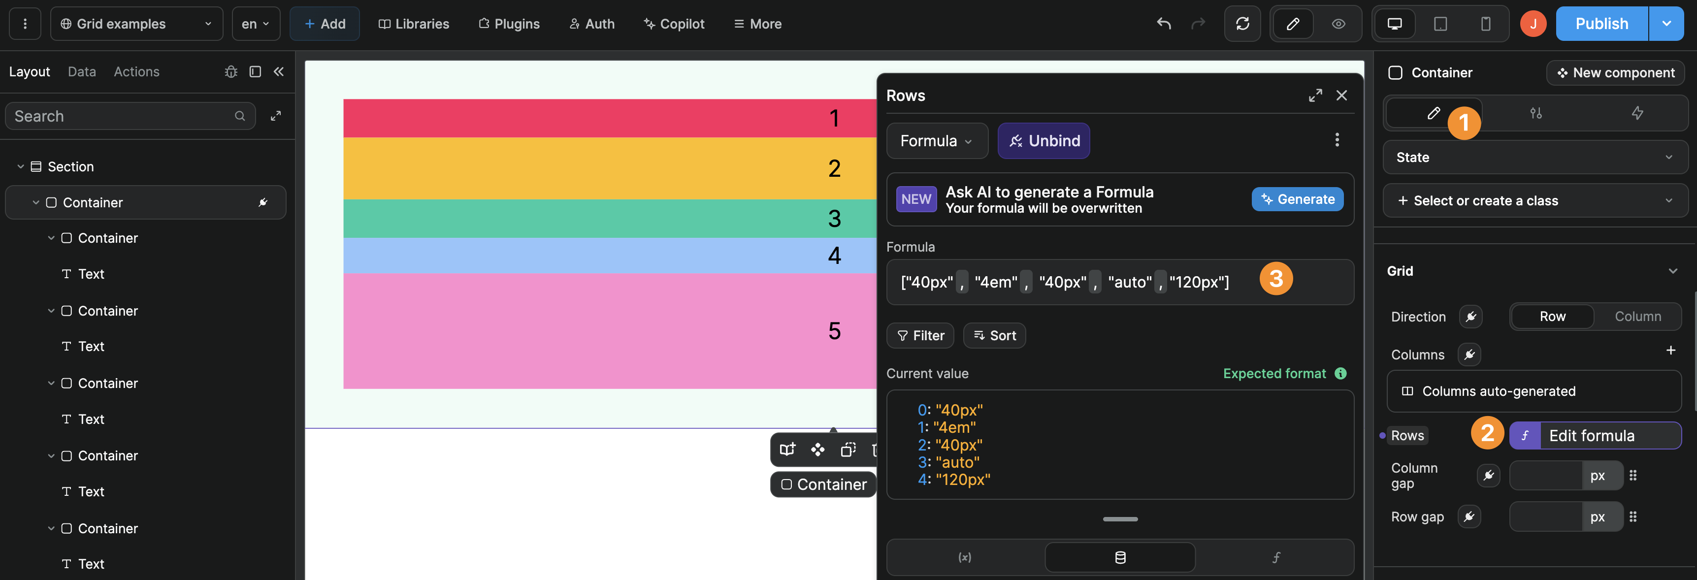Check the Container checkbox in right panel
1697x580 pixels.
coord(1395,72)
